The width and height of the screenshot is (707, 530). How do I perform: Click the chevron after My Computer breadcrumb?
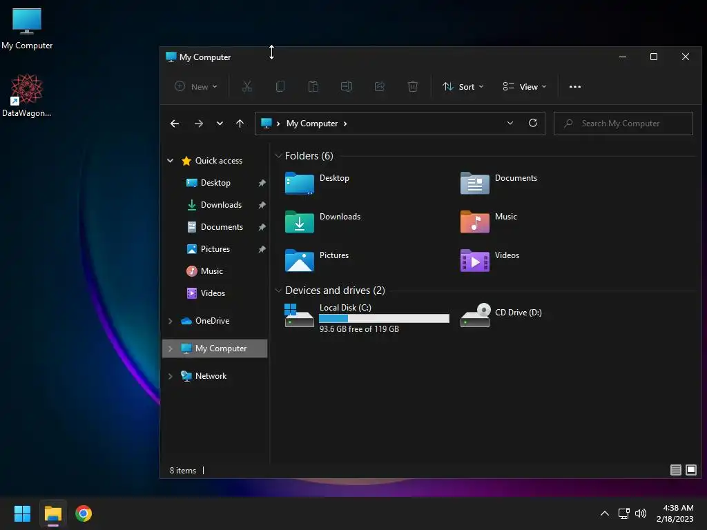(345, 124)
